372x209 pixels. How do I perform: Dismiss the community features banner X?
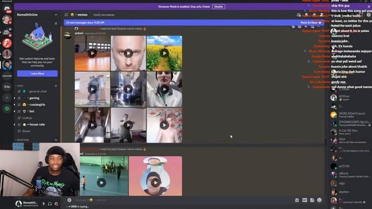click(56, 23)
